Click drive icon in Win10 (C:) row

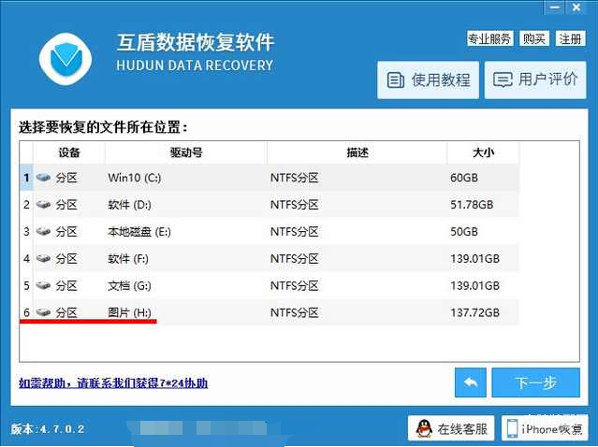(x=43, y=177)
